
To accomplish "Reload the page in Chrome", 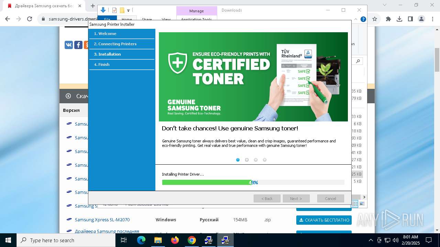I will (x=30, y=19).
